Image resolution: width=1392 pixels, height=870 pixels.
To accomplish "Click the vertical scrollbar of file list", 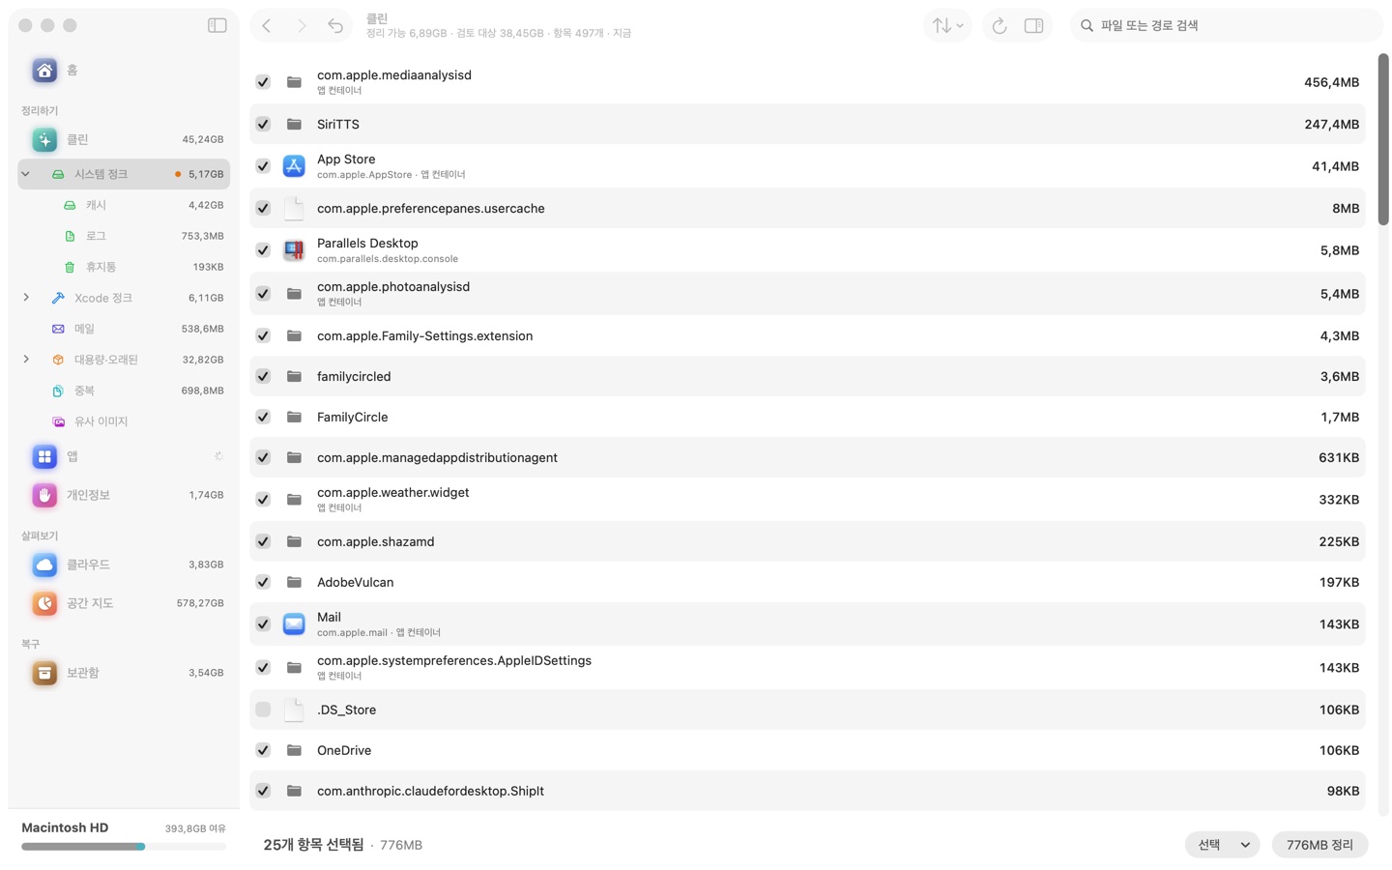I will tap(1383, 140).
